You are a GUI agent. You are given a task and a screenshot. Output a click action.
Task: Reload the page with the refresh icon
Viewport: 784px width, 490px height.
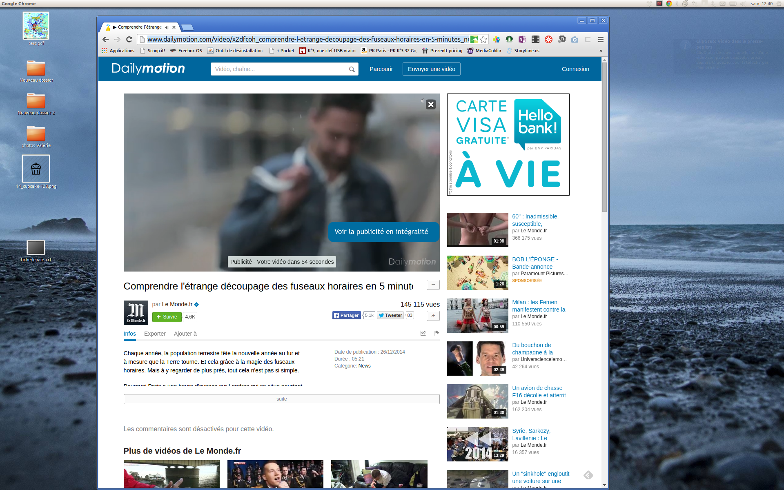point(129,39)
